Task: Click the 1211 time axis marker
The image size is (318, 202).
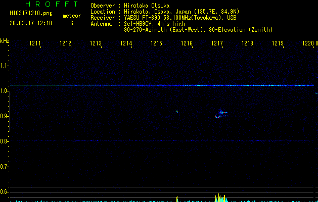Action: [35, 44]
